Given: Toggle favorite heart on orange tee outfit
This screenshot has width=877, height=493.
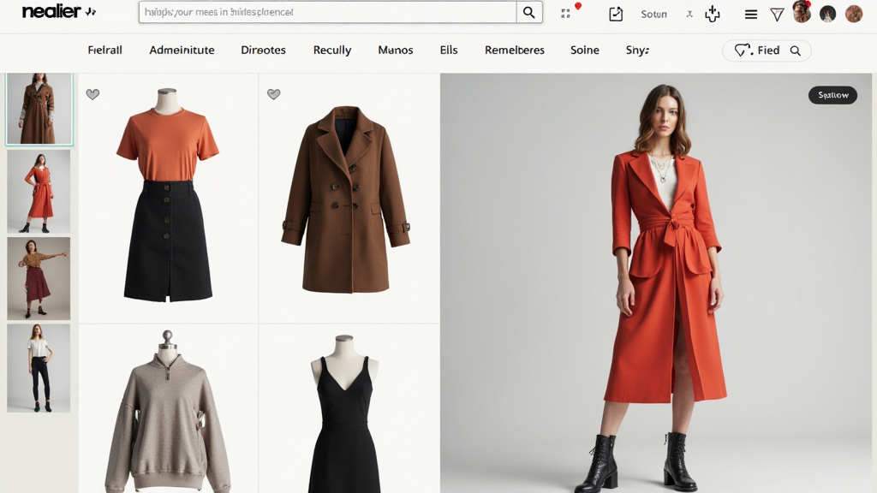Looking at the screenshot, I should point(92,94).
